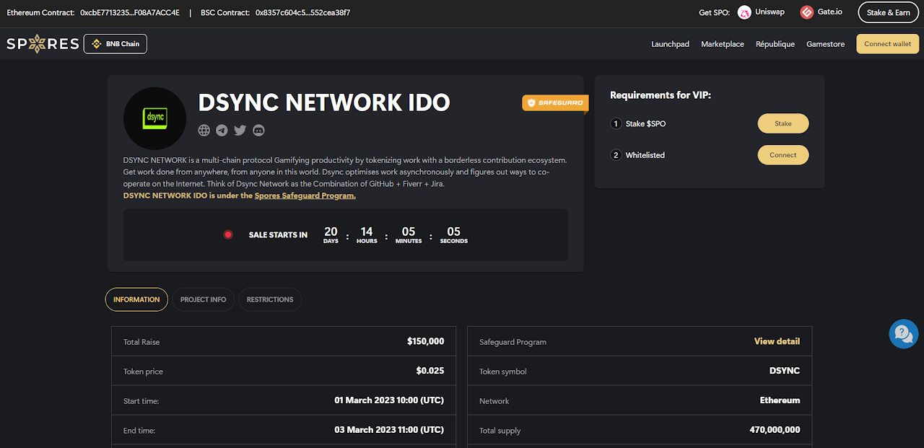The width and height of the screenshot is (924, 448).
Task: Open the project website globe icon
Action: coord(204,131)
